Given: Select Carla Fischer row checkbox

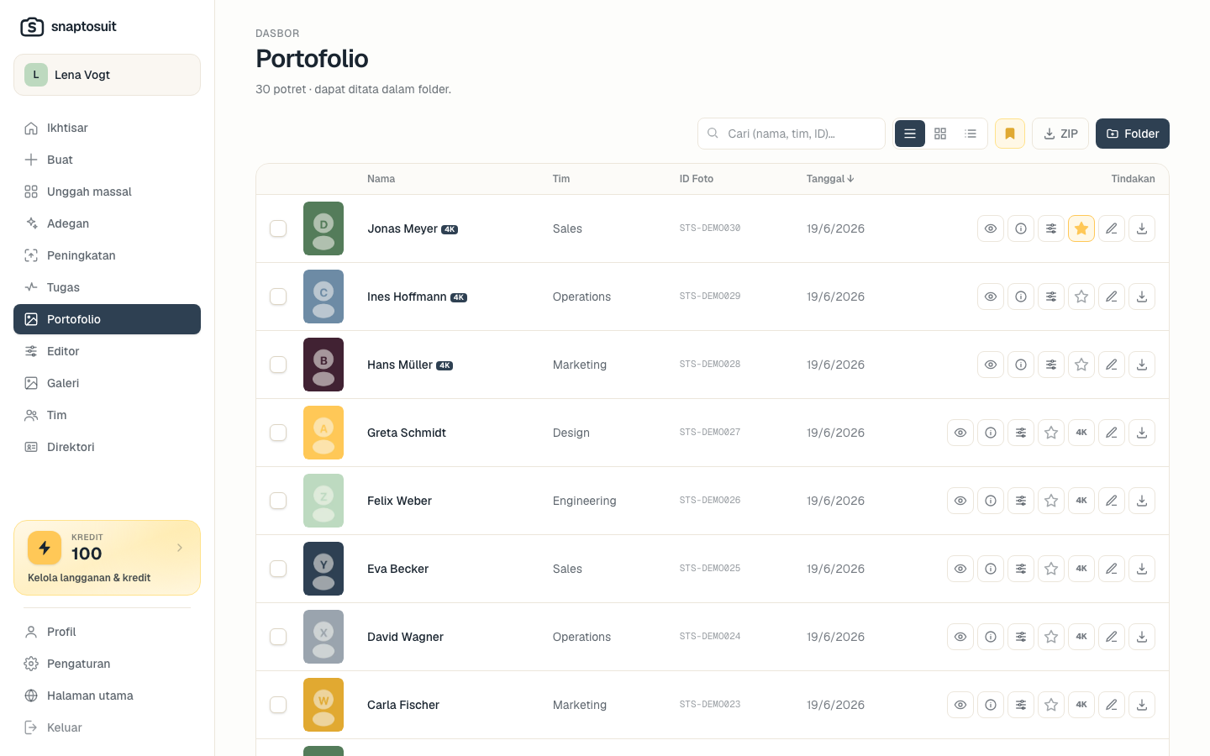Looking at the screenshot, I should (278, 705).
